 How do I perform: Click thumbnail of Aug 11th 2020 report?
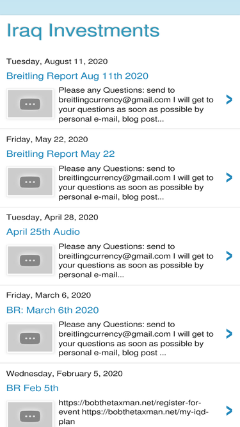(30, 104)
